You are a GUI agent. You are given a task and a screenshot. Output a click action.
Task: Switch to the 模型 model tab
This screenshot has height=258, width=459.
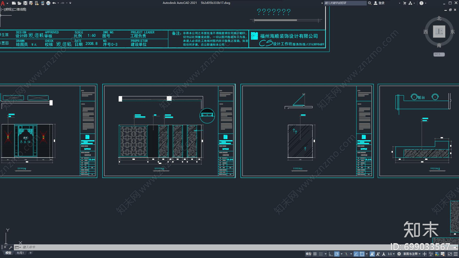pyautogui.click(x=8, y=253)
